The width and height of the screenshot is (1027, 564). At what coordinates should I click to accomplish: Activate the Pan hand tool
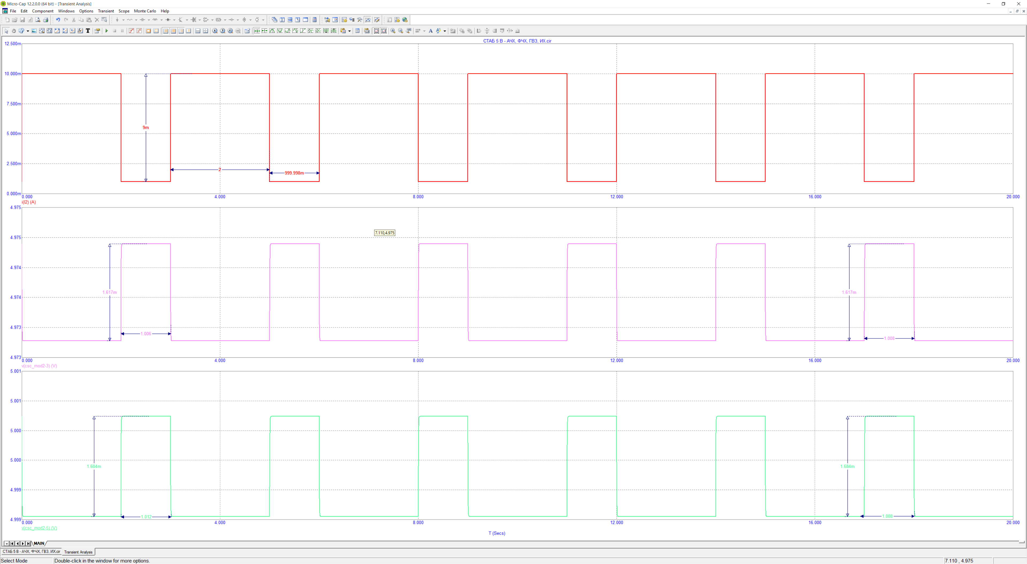click(x=14, y=31)
